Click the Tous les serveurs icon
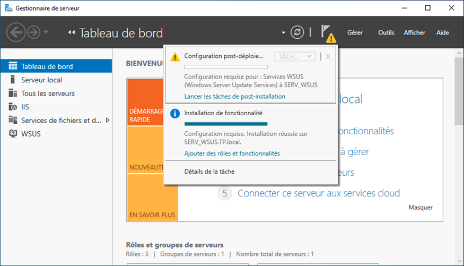The width and height of the screenshot is (464, 266). 13,93
